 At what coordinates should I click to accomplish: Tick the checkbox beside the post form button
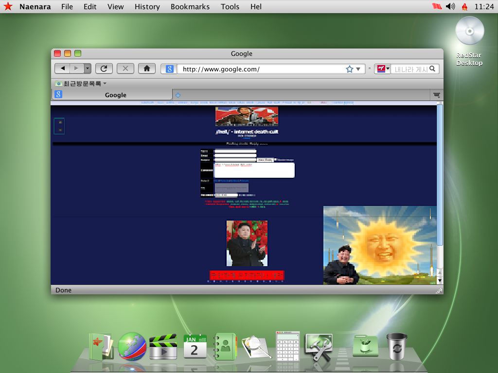click(x=275, y=159)
